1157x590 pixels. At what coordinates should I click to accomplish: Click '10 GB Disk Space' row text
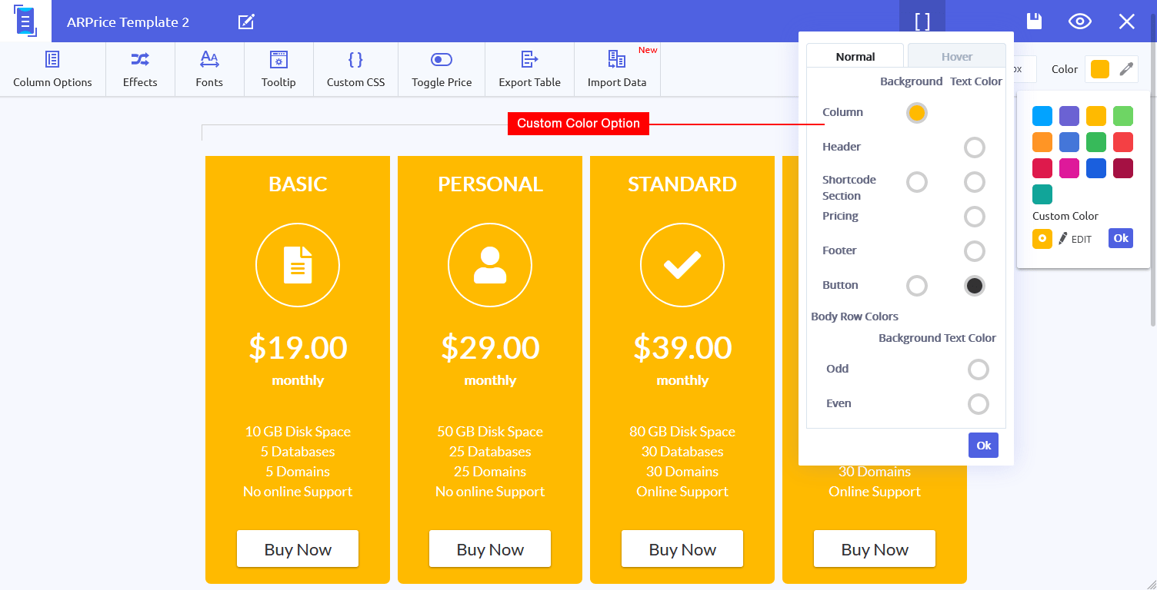(x=298, y=432)
